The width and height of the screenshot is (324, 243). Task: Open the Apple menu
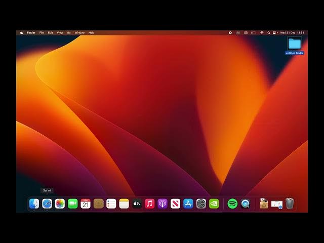pyautogui.click(x=21, y=32)
